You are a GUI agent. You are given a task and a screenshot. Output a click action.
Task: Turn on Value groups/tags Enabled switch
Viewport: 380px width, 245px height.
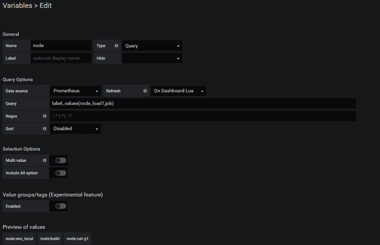pyautogui.click(x=60, y=206)
